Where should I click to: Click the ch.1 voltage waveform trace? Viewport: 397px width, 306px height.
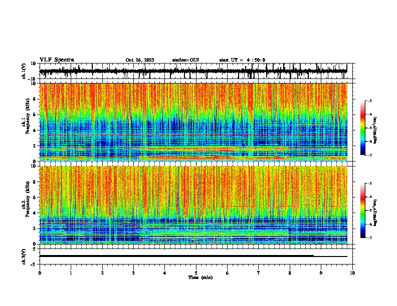point(193,71)
